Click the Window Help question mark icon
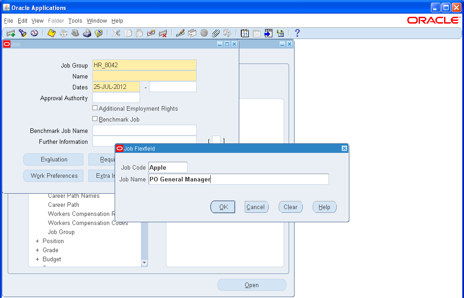The height and width of the screenshot is (298, 464). tap(298, 33)
